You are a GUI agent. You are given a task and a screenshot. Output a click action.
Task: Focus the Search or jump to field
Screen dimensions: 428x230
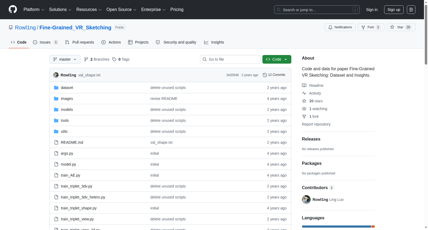click(x=317, y=10)
